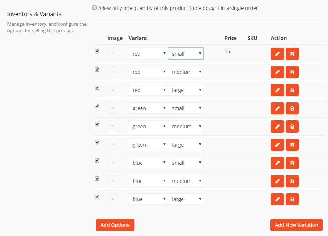Uncheck the blue medium variant row

click(97, 179)
